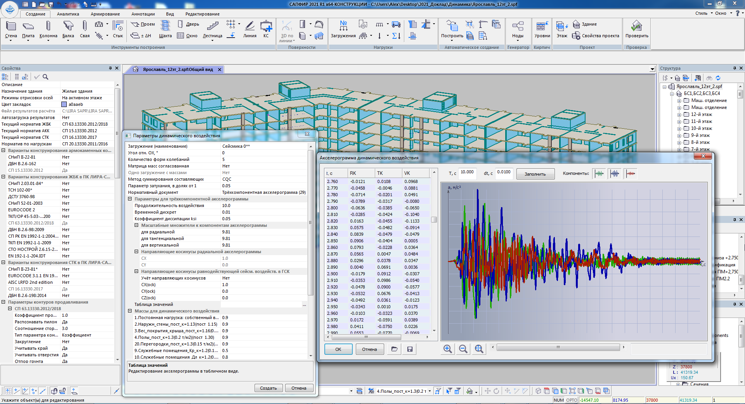Click the a0aaeb bookmark color swatch
Viewport: 745px width, 404px height.
tap(64, 104)
